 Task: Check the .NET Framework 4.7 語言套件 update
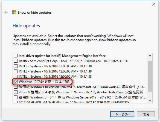pos(16,87)
